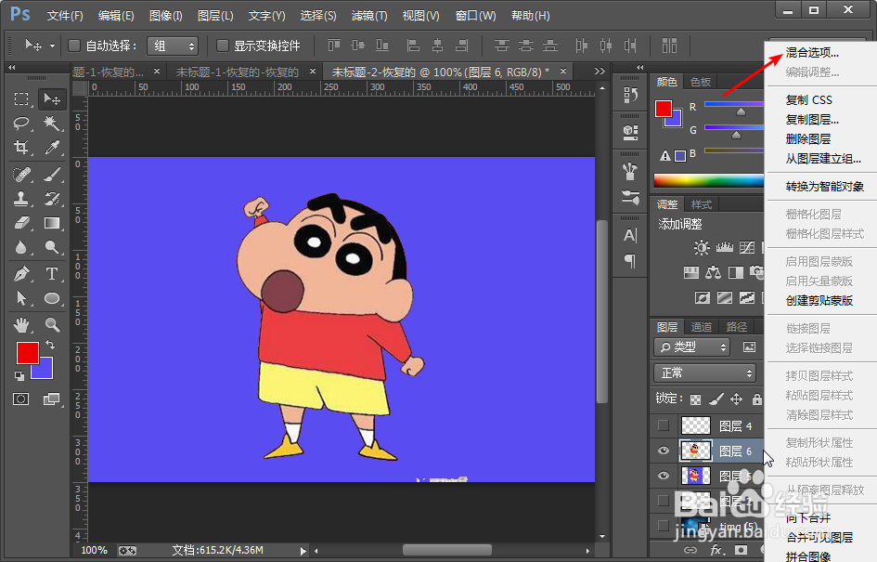Select the Dodge tool
Screen dimensions: 877x562
tap(52, 247)
